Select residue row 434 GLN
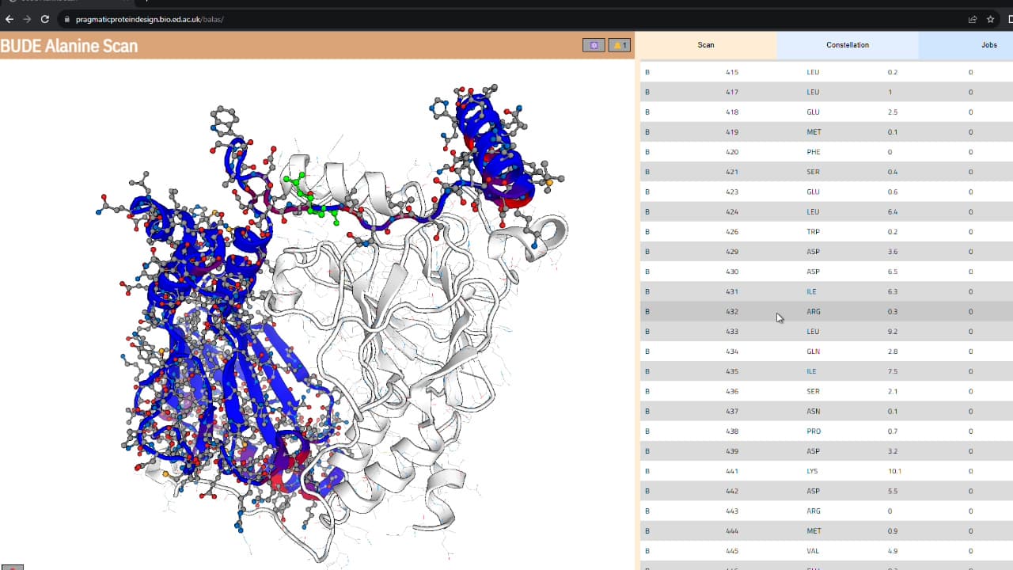 point(826,351)
